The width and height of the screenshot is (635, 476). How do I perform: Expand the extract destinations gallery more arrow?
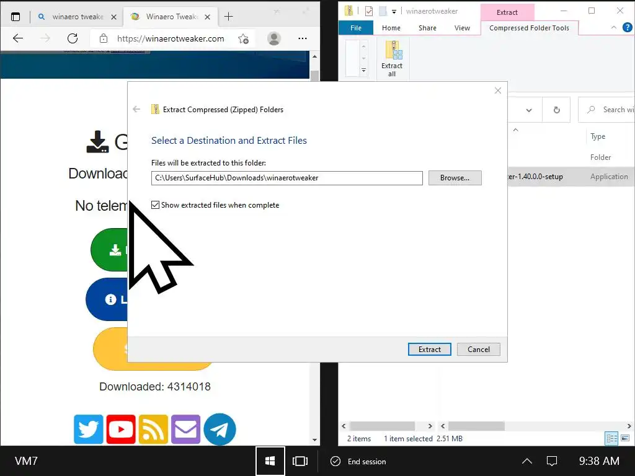(363, 71)
